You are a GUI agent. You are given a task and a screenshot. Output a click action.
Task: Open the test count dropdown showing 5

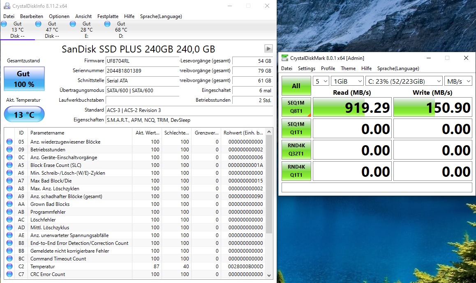click(321, 81)
